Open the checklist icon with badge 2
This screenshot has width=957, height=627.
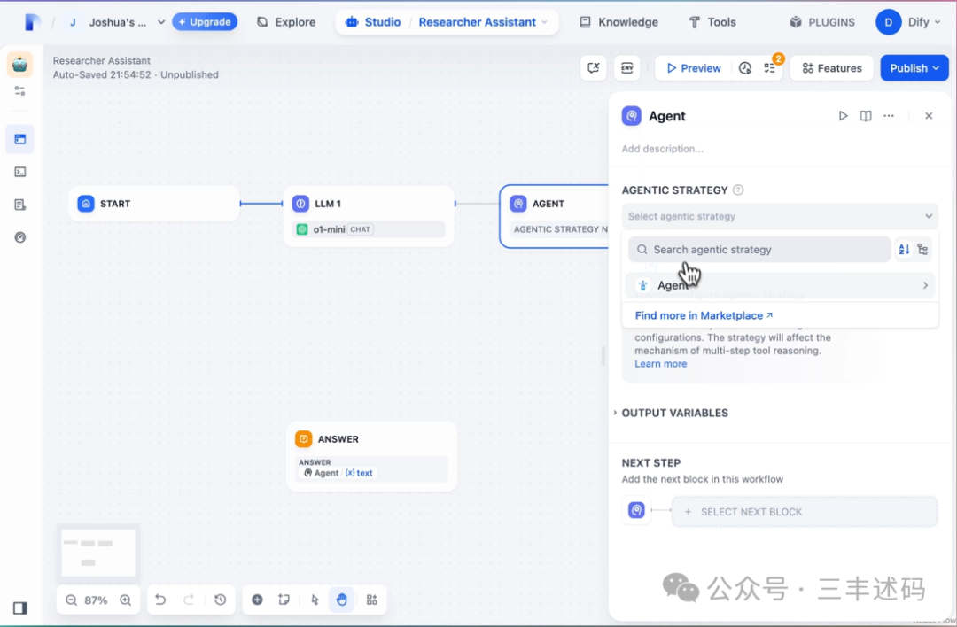770,67
